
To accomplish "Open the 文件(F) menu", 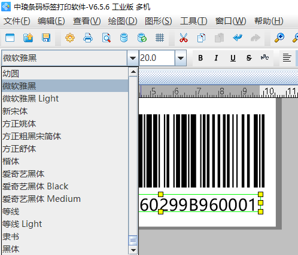I will (x=17, y=21).
